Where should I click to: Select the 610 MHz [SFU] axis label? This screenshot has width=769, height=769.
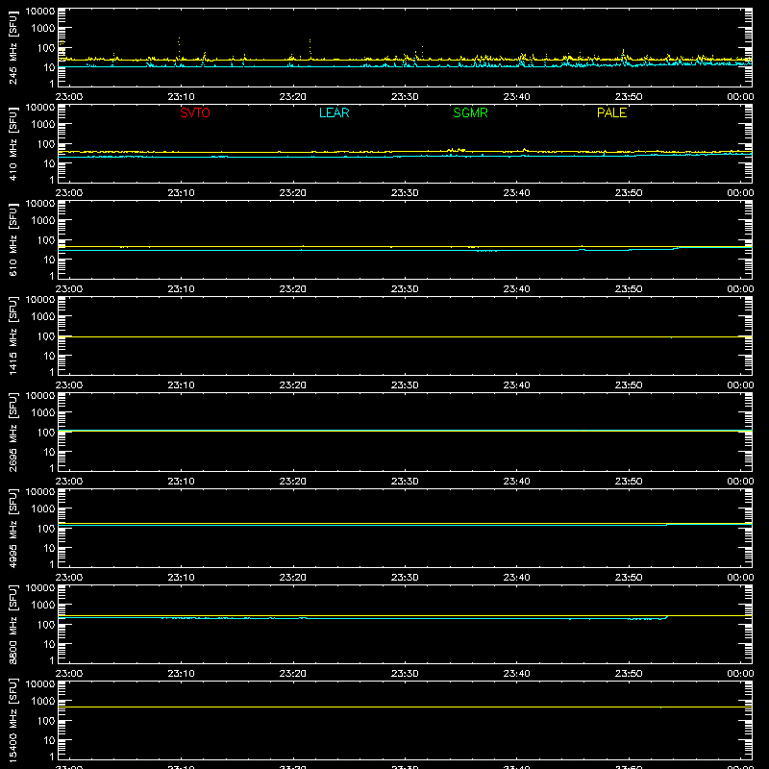(12, 239)
